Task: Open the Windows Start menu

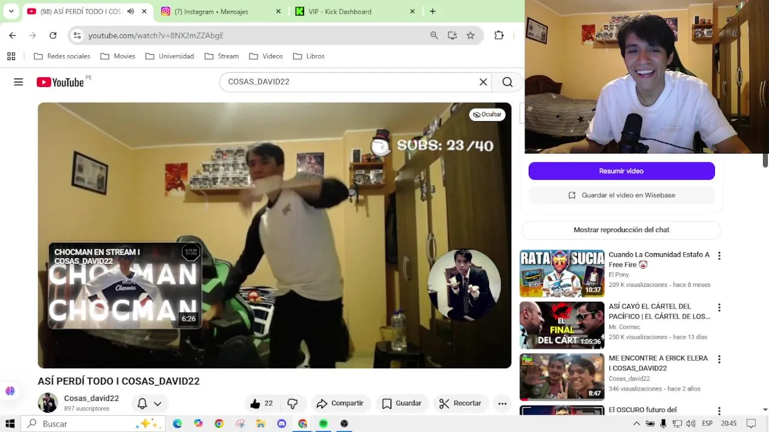Action: click(10, 424)
